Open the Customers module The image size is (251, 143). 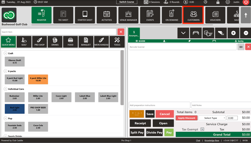193,15
